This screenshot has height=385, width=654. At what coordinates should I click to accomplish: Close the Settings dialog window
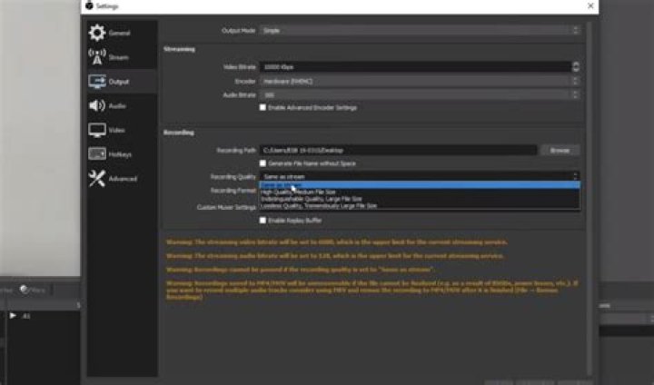(590, 5)
